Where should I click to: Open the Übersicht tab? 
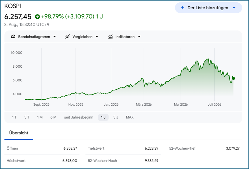(19, 133)
